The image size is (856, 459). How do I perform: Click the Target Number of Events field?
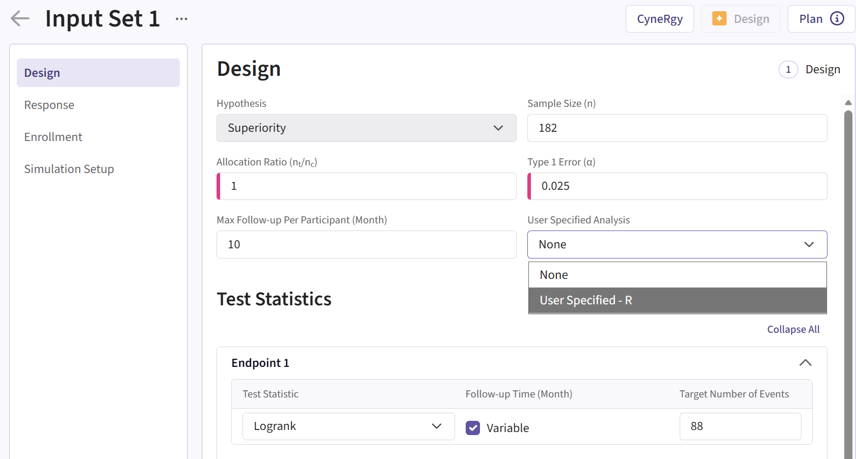(740, 426)
